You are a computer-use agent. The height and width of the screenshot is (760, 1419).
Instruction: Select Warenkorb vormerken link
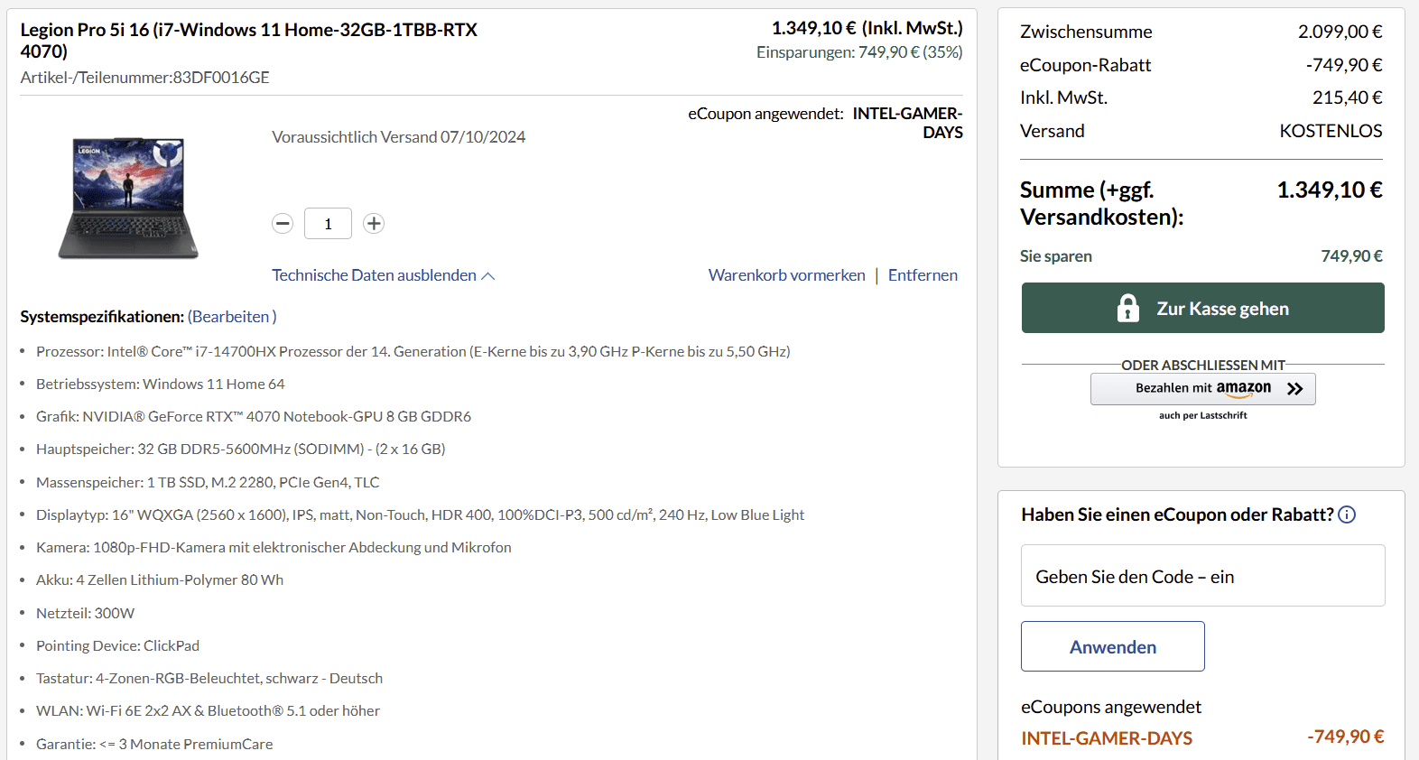(786, 275)
